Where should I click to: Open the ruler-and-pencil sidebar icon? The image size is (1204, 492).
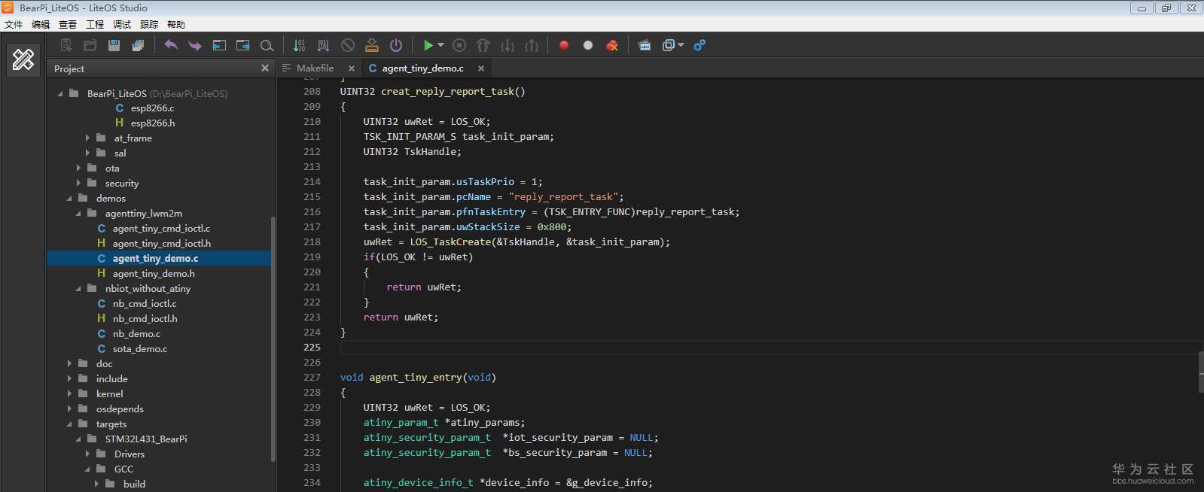pyautogui.click(x=23, y=59)
